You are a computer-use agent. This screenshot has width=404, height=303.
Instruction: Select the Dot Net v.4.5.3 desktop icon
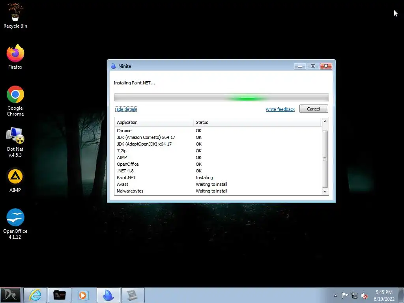tap(15, 142)
